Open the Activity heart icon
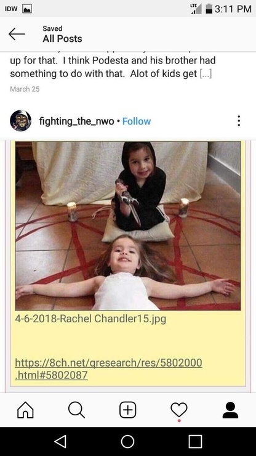 point(179,410)
